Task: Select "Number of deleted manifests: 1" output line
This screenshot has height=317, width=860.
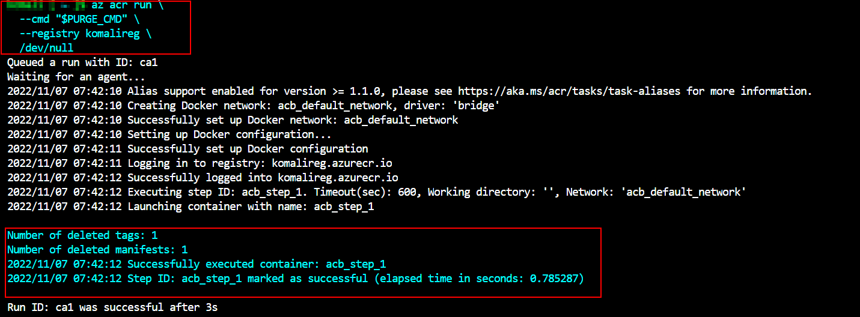Action: (x=97, y=250)
